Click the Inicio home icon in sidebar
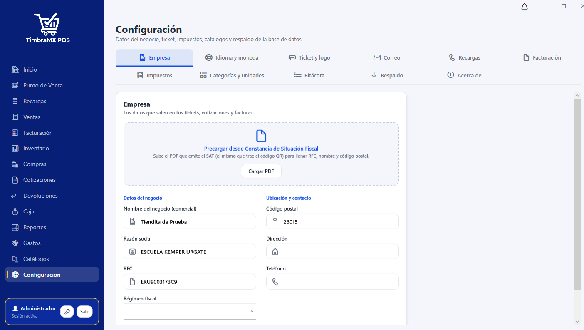The image size is (584, 330). pyautogui.click(x=15, y=69)
